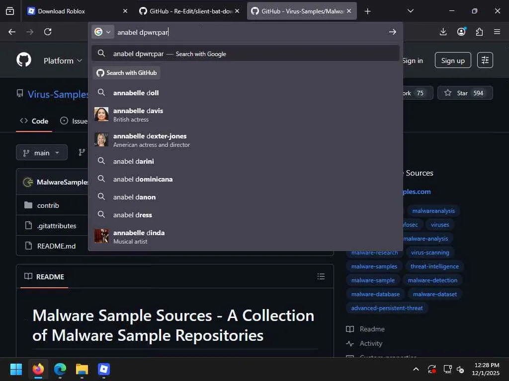509x381 pixels.
Task: Click the malware-samples topic tag
Action: click(374, 266)
